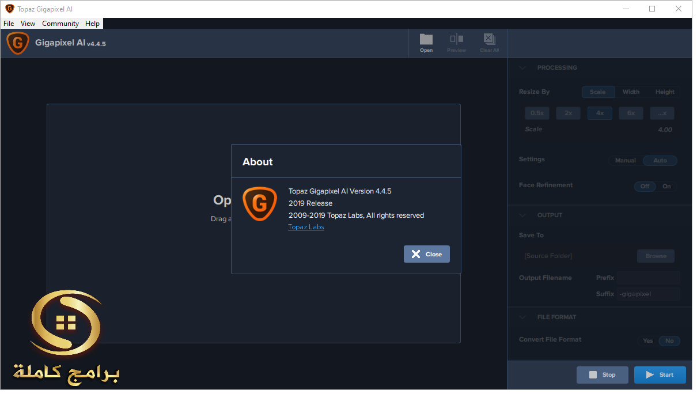This screenshot has height=394, width=697.
Task: Set Convert File Format to No
Action: 669,340
